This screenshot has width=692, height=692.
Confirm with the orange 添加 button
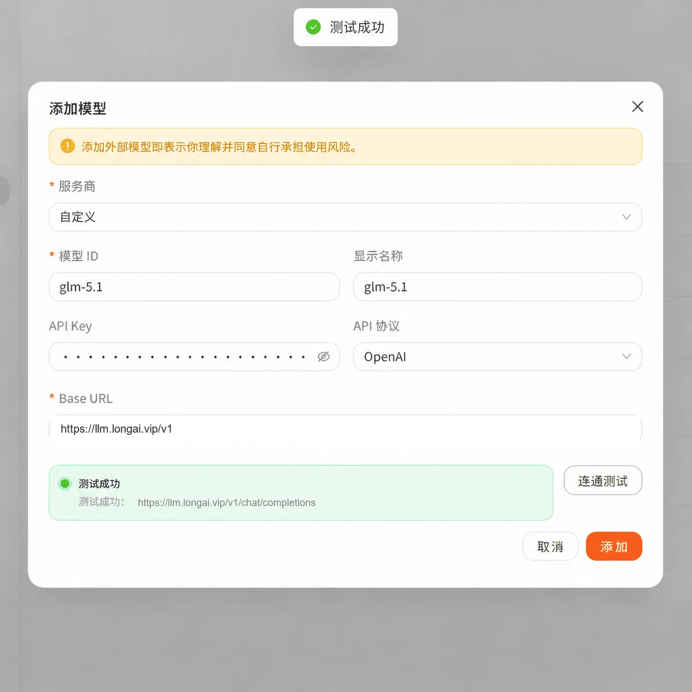pos(614,546)
